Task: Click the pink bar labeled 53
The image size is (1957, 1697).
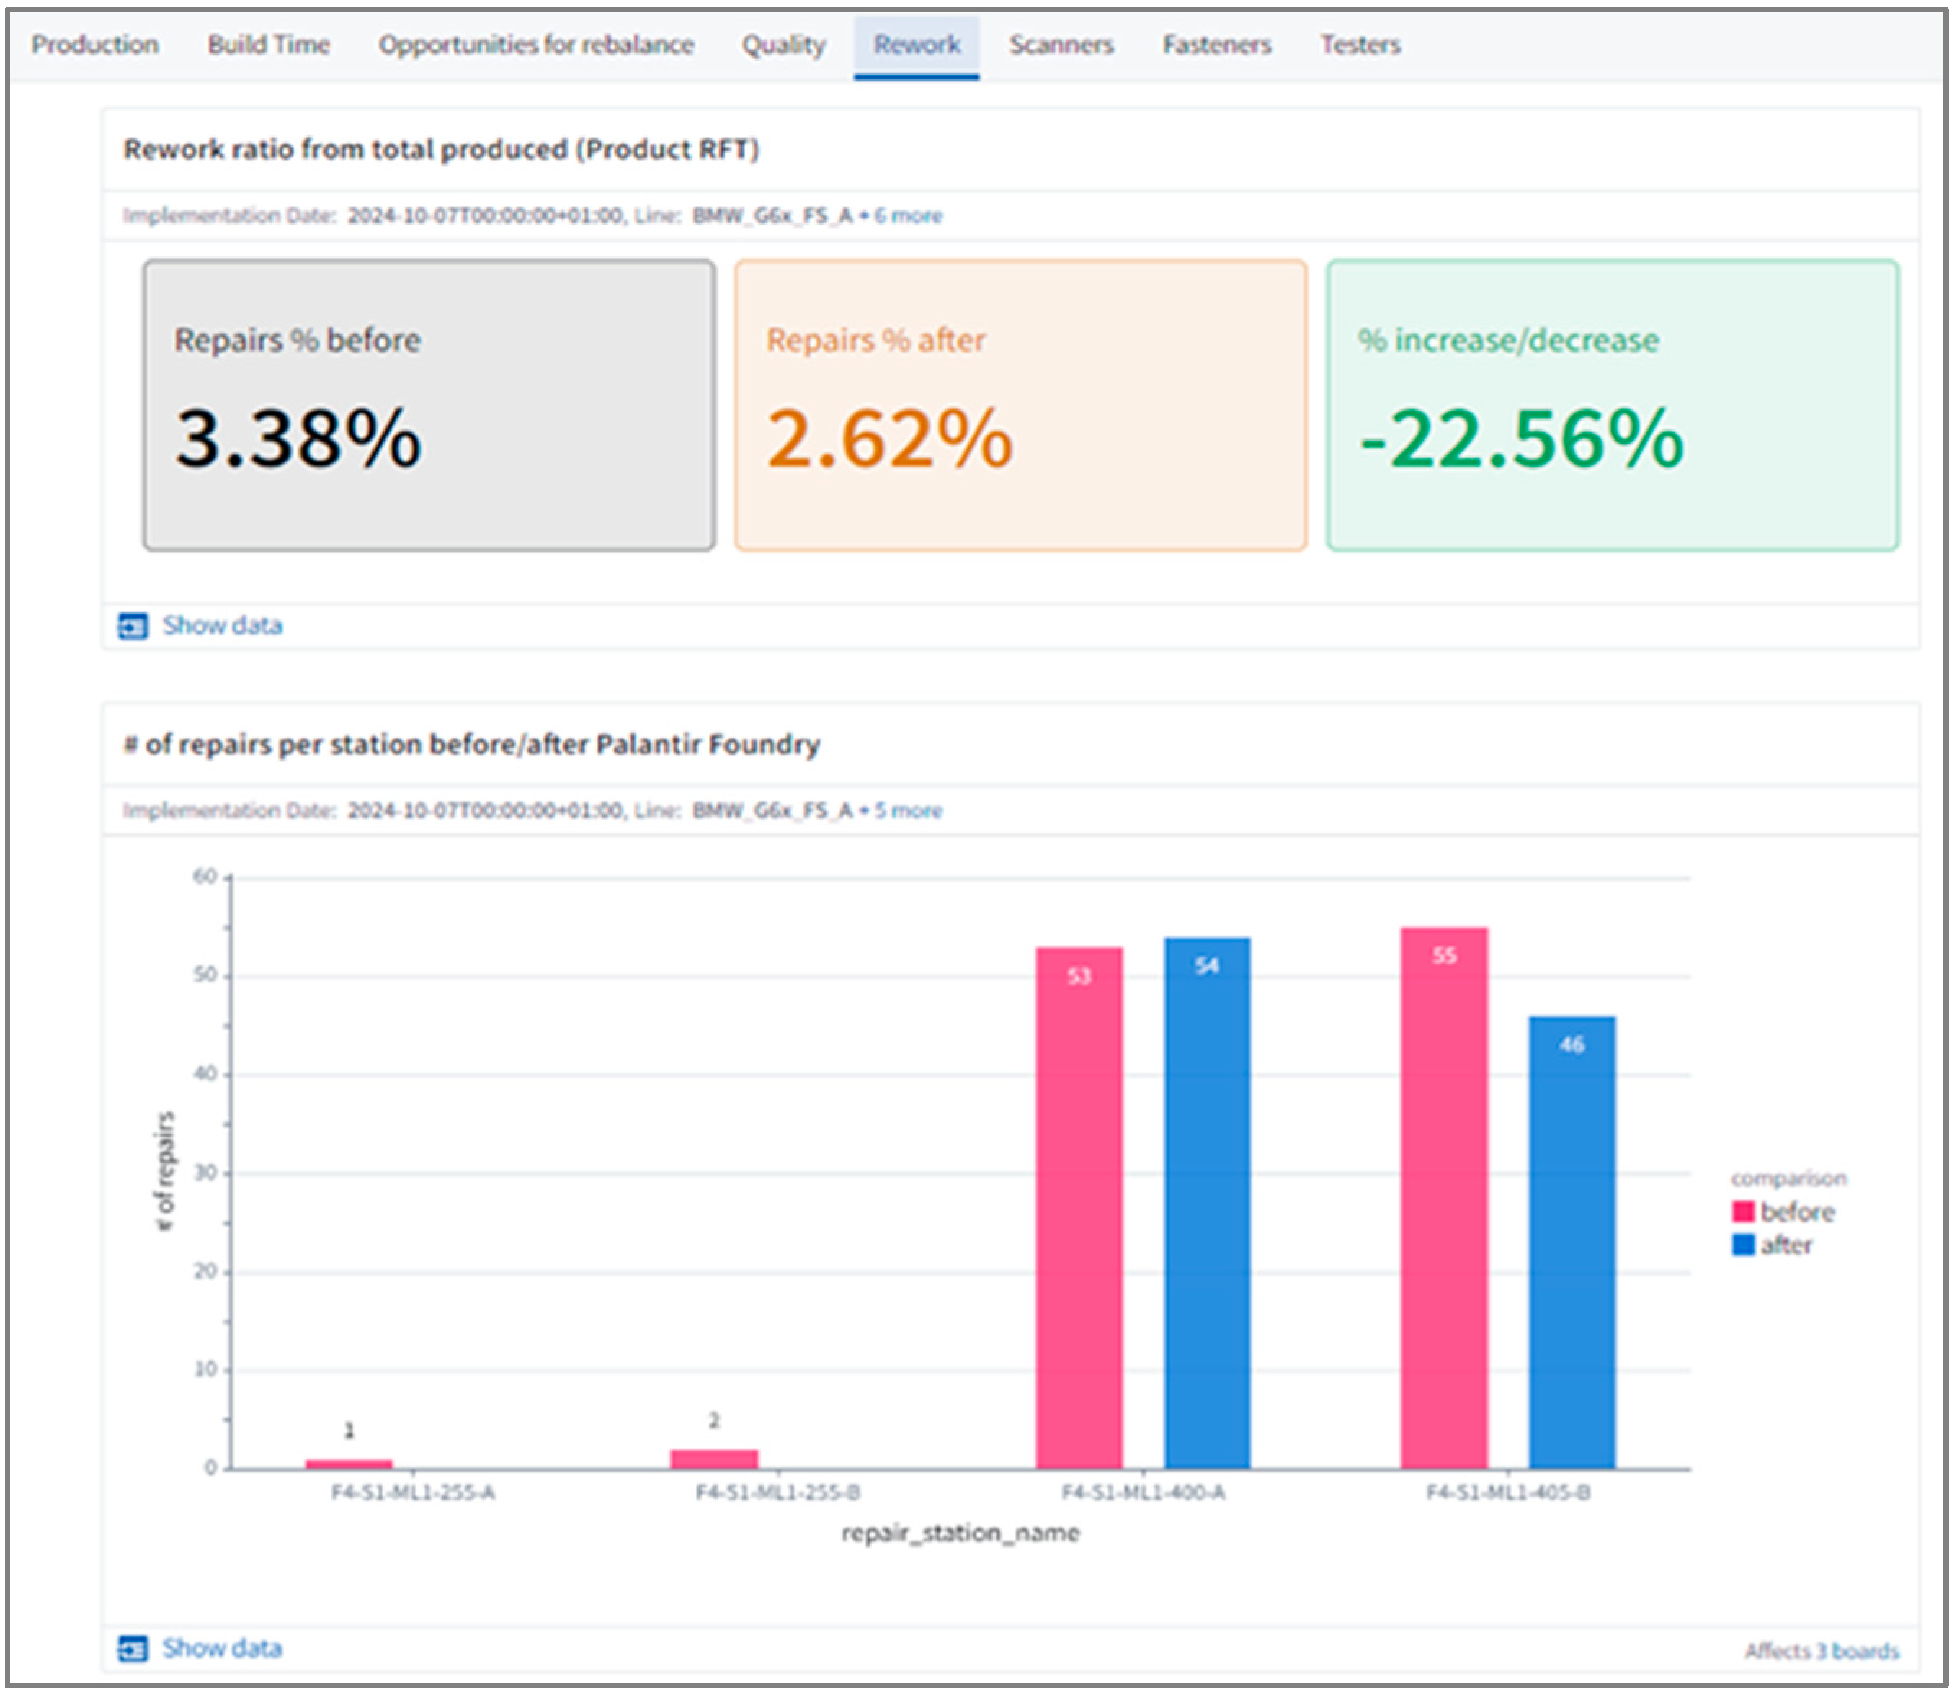Action: point(1079,1209)
